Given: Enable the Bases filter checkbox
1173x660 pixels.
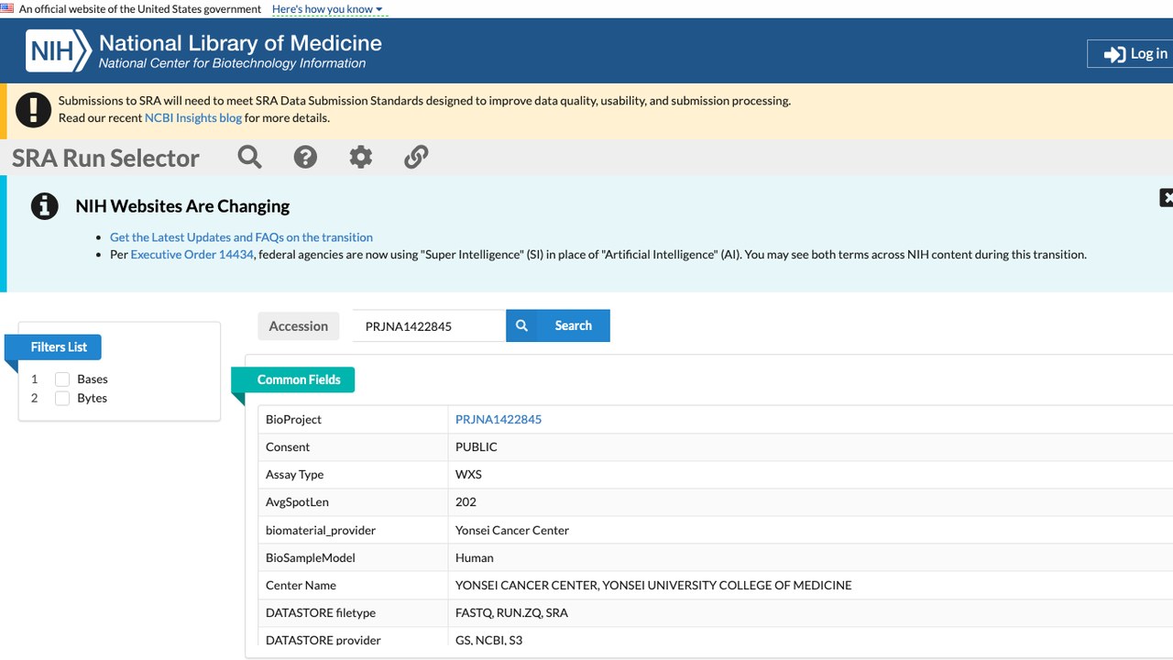Looking at the screenshot, I should [x=62, y=379].
